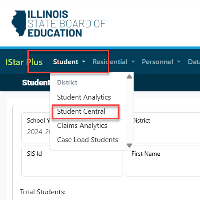
Task: Focus the First Name input field
Action: [163, 161]
